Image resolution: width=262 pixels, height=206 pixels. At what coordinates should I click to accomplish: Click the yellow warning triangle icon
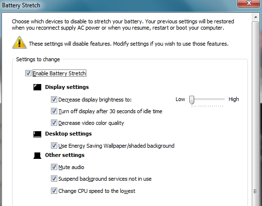19,42
